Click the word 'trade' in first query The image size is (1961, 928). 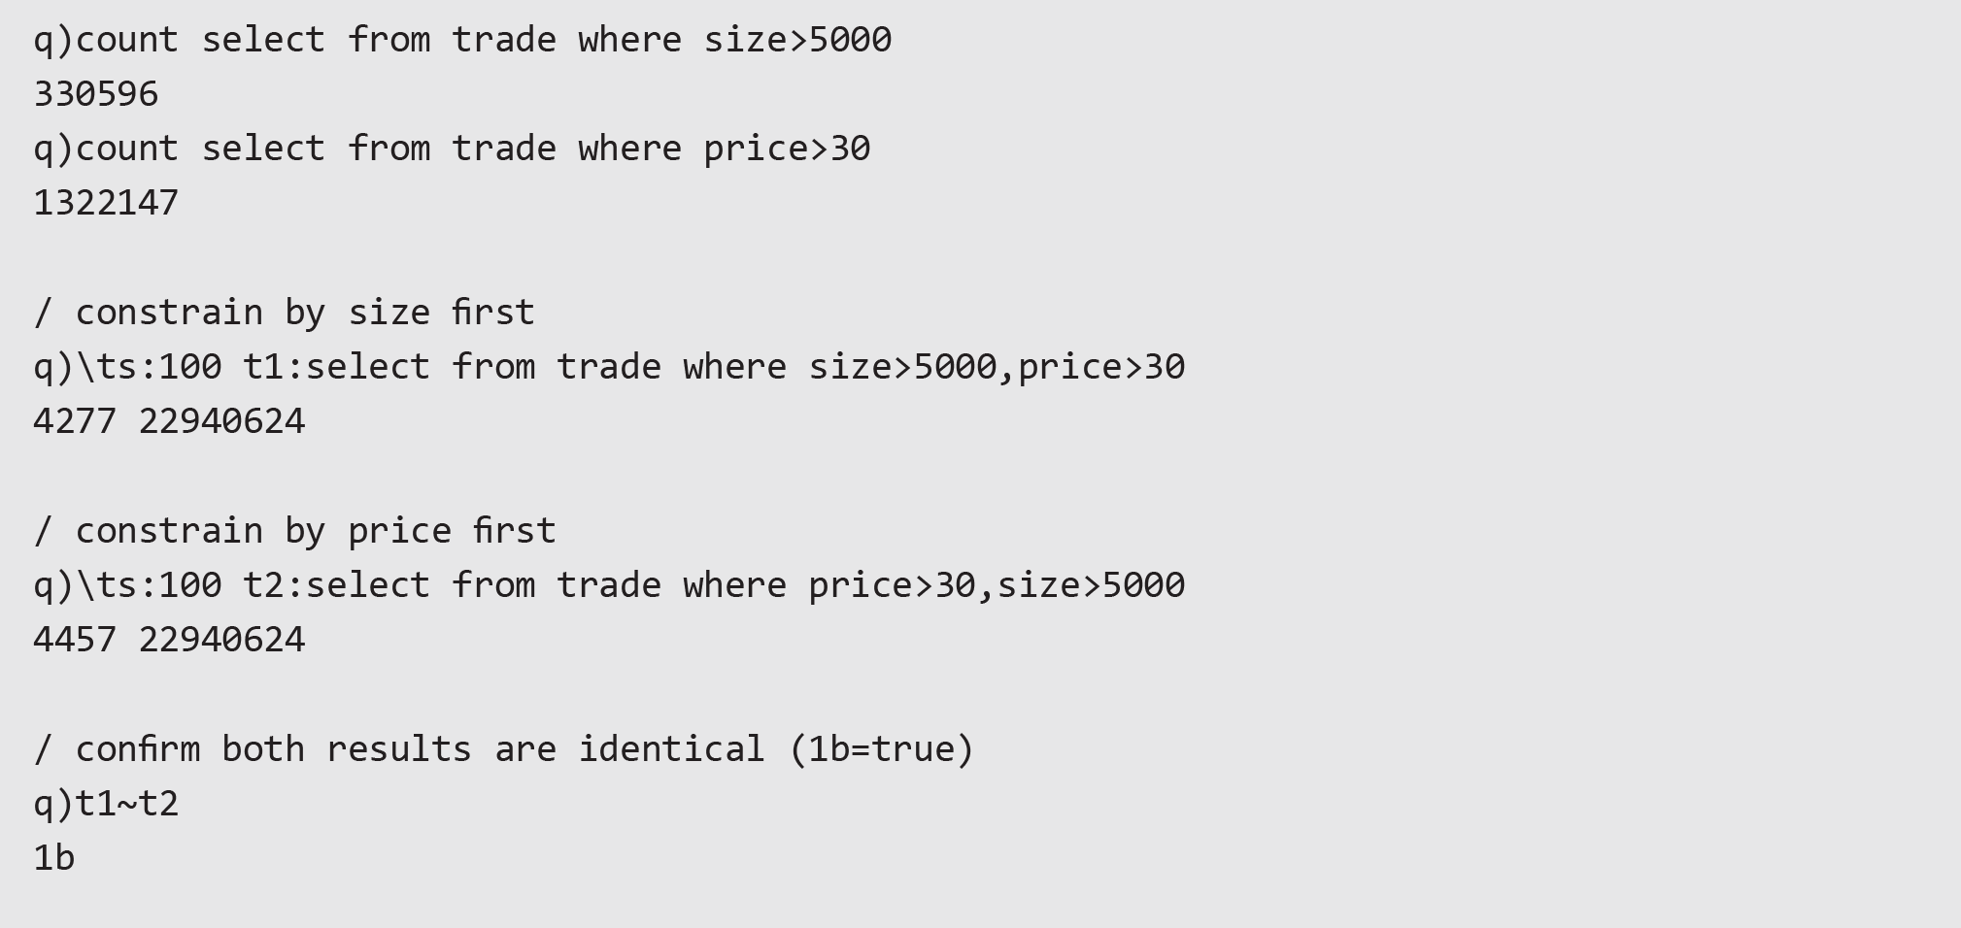(x=504, y=41)
